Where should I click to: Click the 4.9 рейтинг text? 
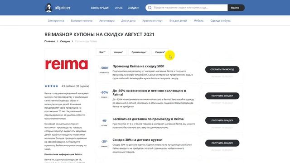75,86
